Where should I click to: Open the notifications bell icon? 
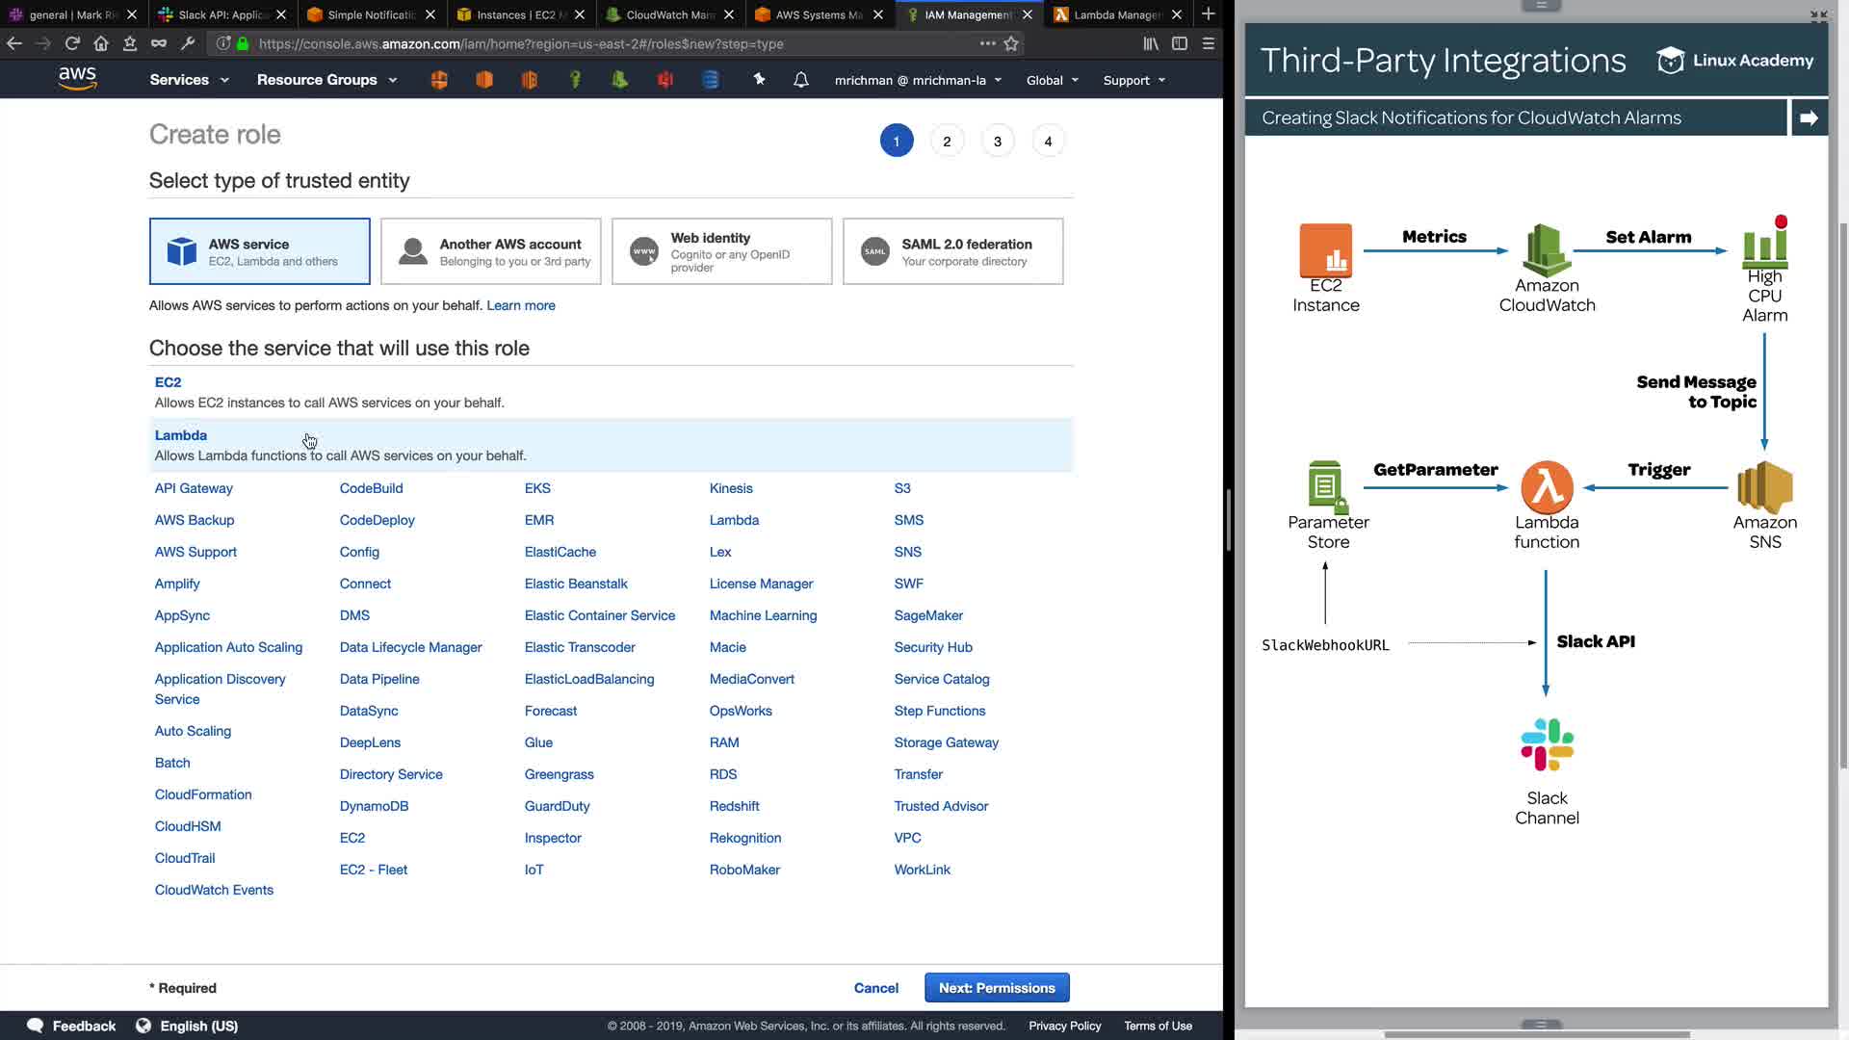[x=800, y=80]
